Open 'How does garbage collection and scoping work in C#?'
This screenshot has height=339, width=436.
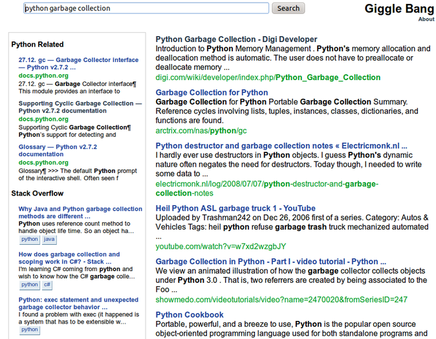69,258
